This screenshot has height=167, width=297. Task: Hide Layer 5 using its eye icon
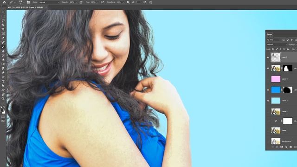pos(268,58)
